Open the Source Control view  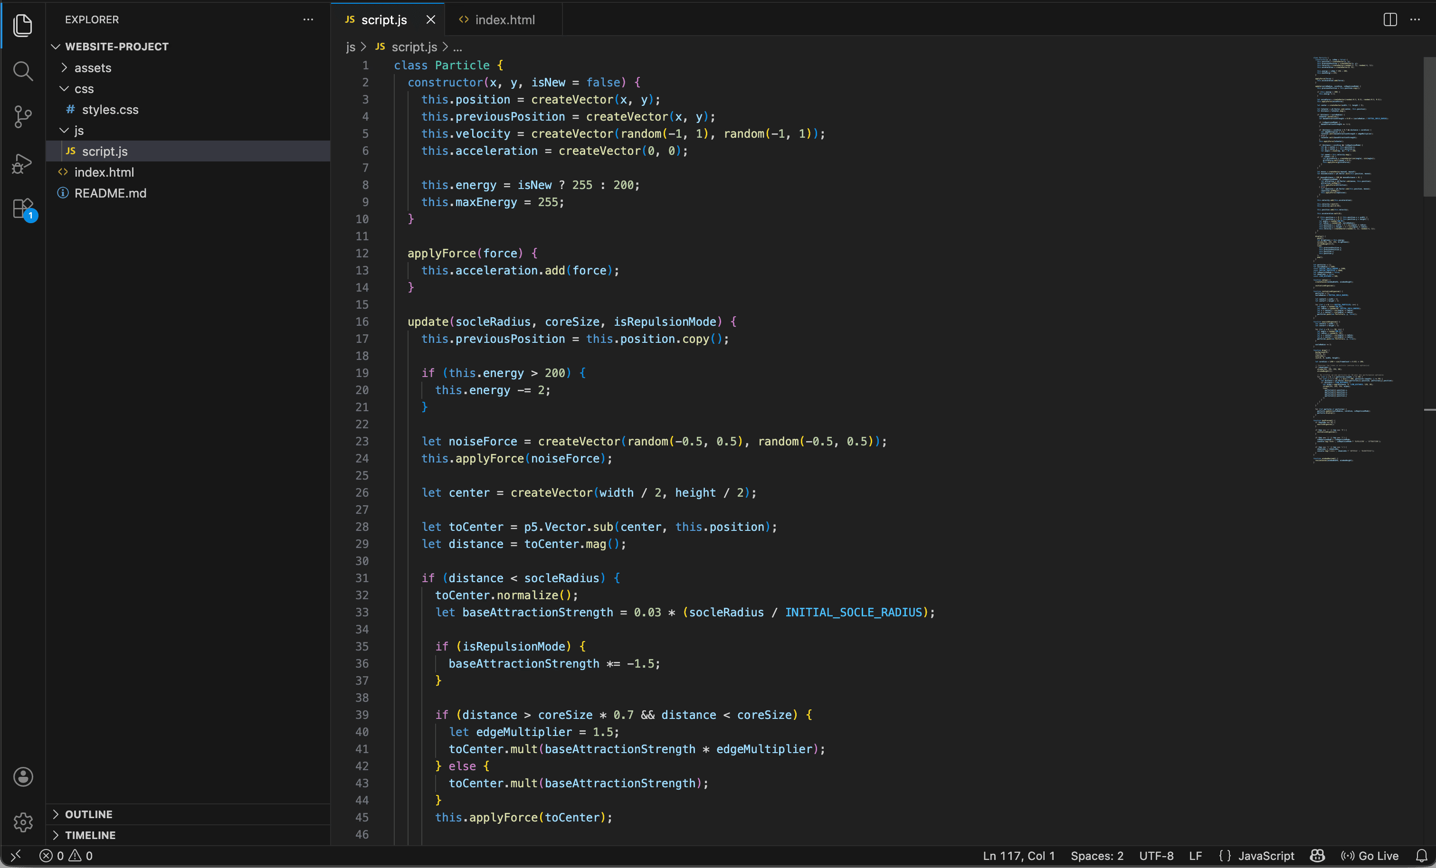pyautogui.click(x=23, y=116)
